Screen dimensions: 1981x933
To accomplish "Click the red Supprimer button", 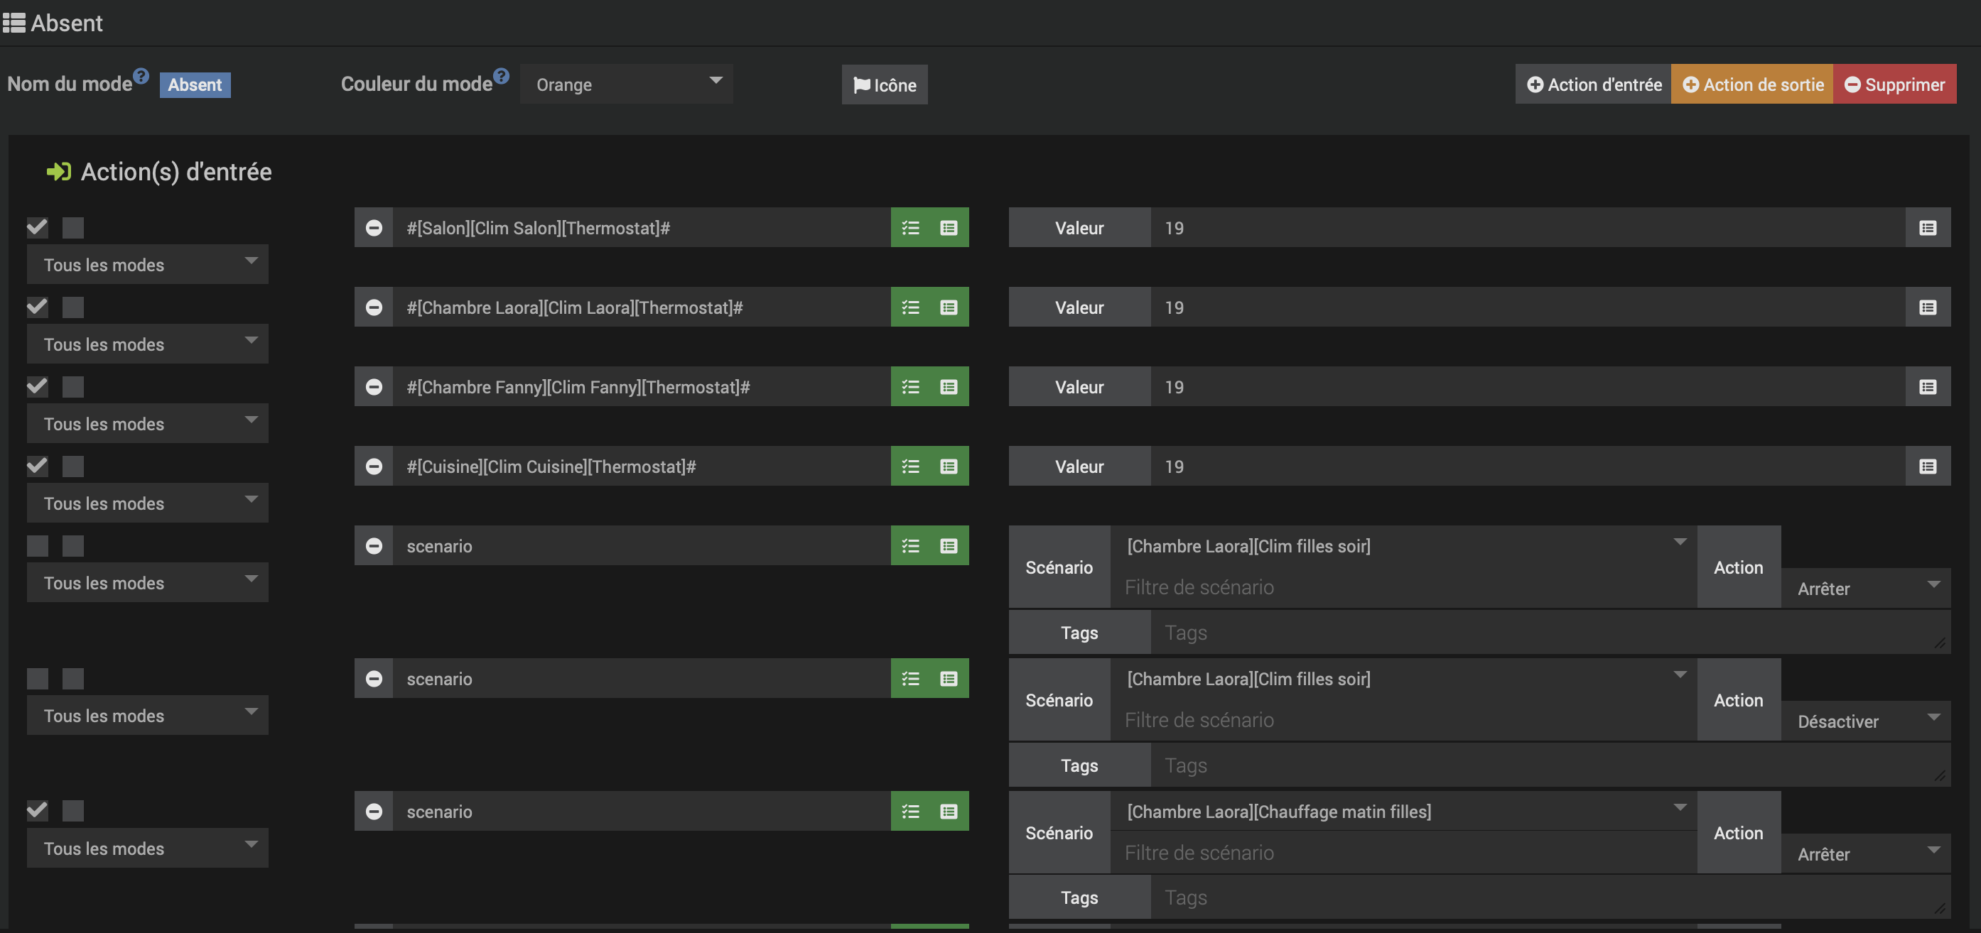I will click(1895, 84).
